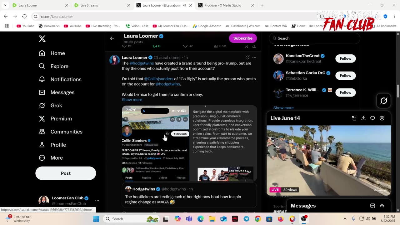Screen dimensions: 400x225
Task: Open the Dashboard | Wix.com bookmark
Action: point(243,26)
